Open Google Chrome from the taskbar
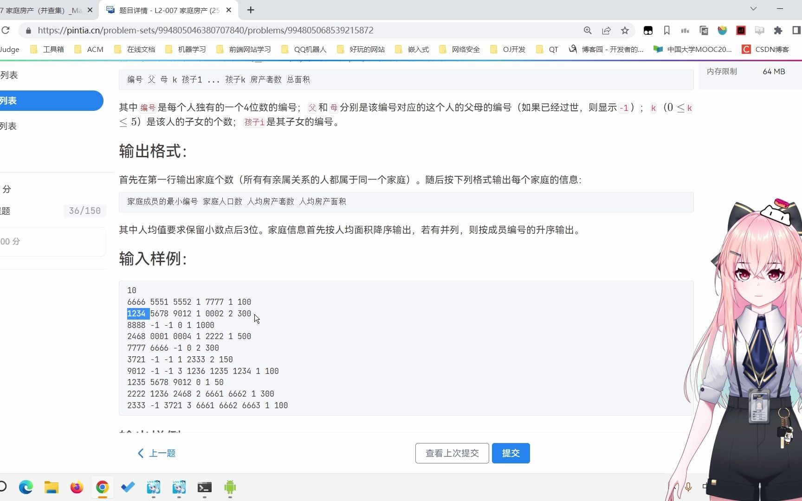The width and height of the screenshot is (802, 501). point(103,487)
